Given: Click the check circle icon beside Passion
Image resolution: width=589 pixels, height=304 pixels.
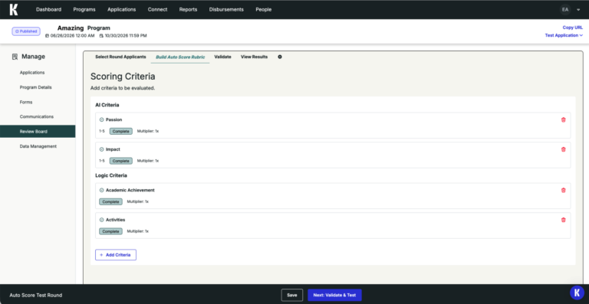Looking at the screenshot, I should click(x=101, y=120).
